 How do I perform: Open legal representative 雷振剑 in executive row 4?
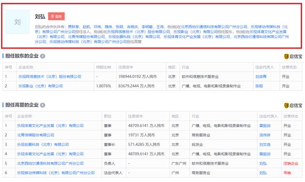tap(265, 154)
